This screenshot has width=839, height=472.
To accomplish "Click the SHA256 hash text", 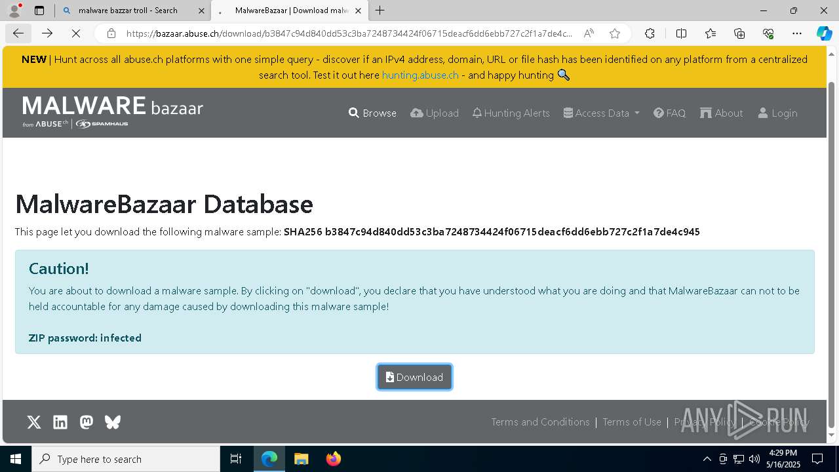I will (x=492, y=231).
